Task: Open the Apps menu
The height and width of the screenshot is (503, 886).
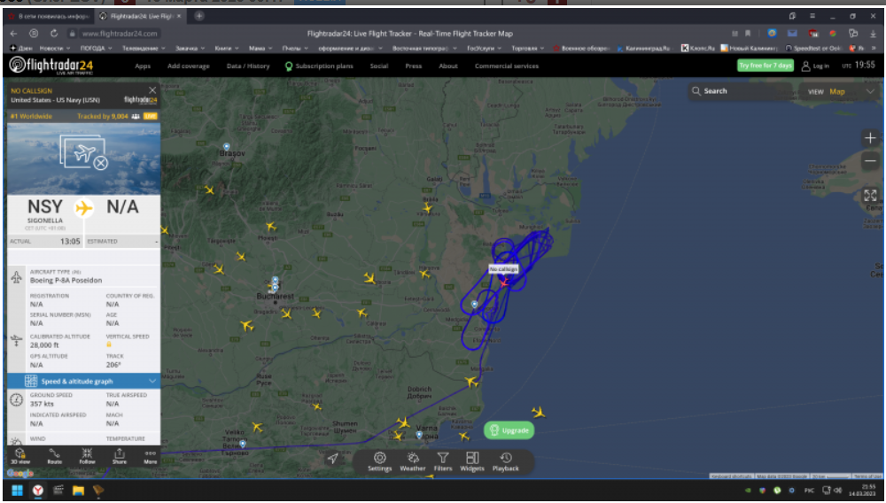Action: (x=143, y=66)
